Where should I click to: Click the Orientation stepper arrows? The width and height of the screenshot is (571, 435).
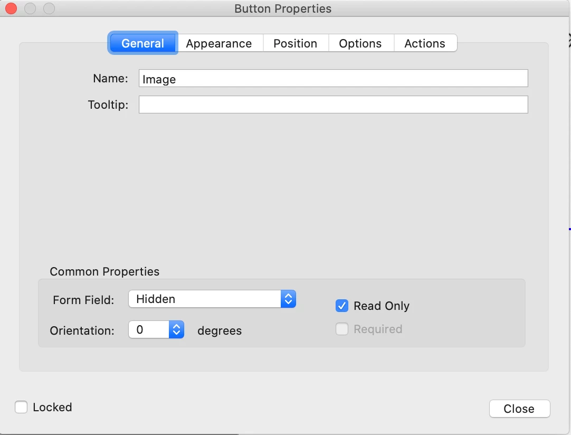[x=177, y=330]
